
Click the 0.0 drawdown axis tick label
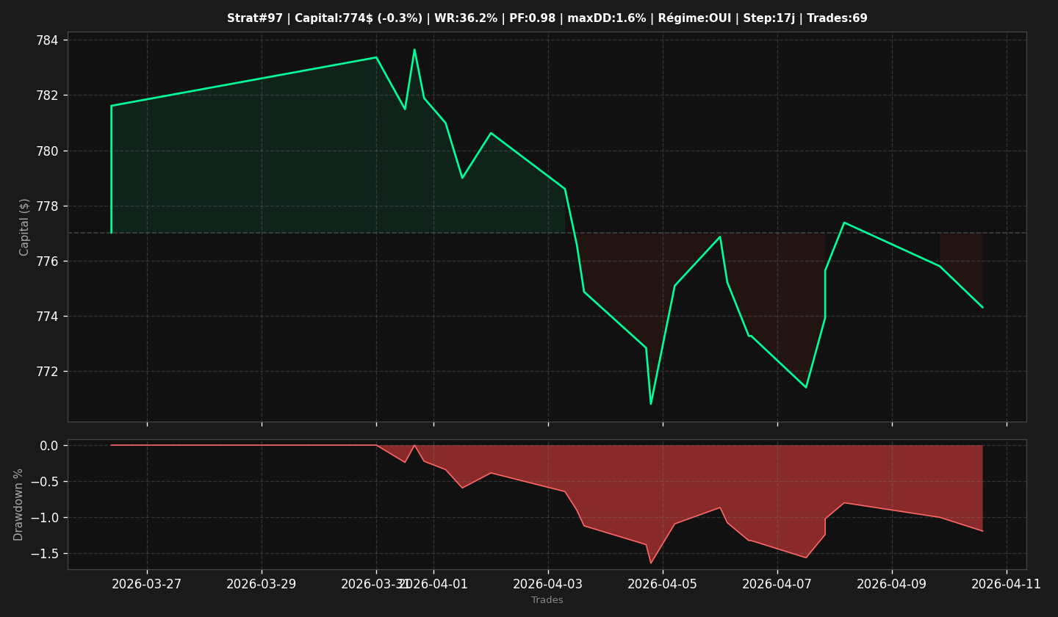[49, 445]
